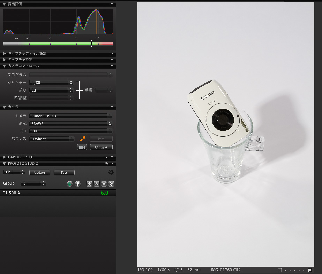Pick white balance with the orange eyedropper
This screenshot has width=322, height=274.
[x=83, y=139]
